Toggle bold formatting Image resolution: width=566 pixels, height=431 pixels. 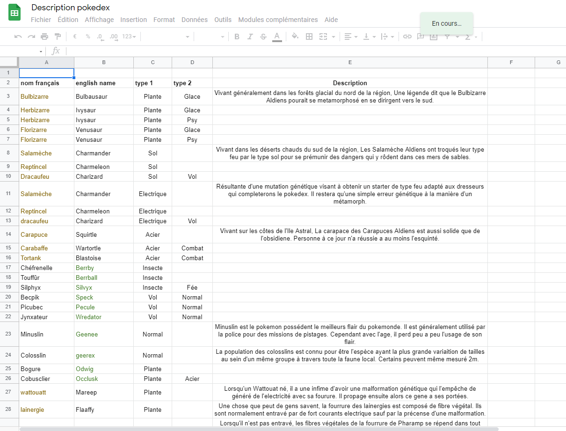237,37
